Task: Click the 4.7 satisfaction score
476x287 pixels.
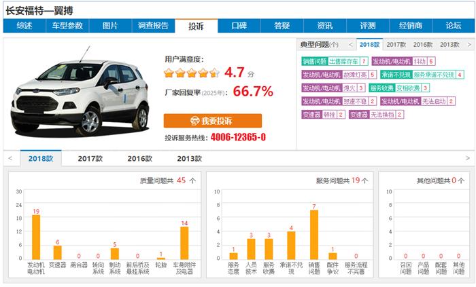Action: [235, 73]
